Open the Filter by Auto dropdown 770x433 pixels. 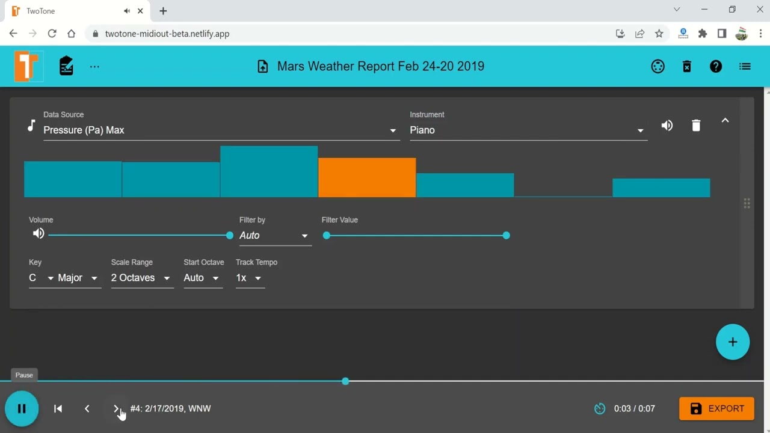pyautogui.click(x=275, y=235)
